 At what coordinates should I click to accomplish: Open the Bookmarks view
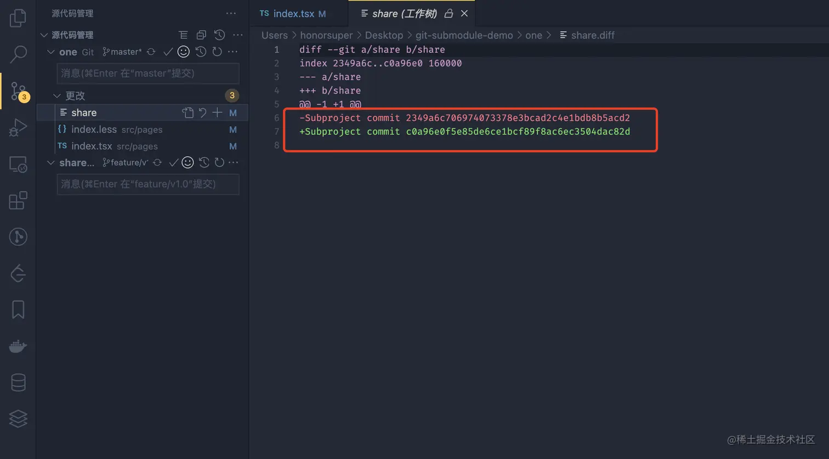click(18, 309)
